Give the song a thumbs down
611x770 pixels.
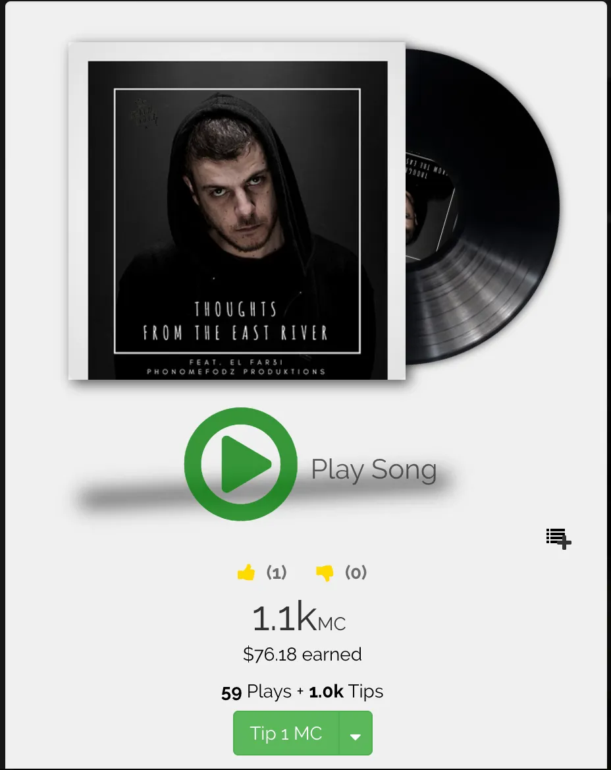pyautogui.click(x=325, y=573)
